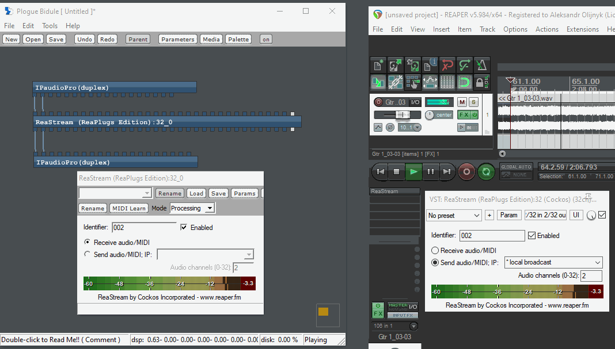
Task: Arm record on Gtr track
Action: coord(378,102)
